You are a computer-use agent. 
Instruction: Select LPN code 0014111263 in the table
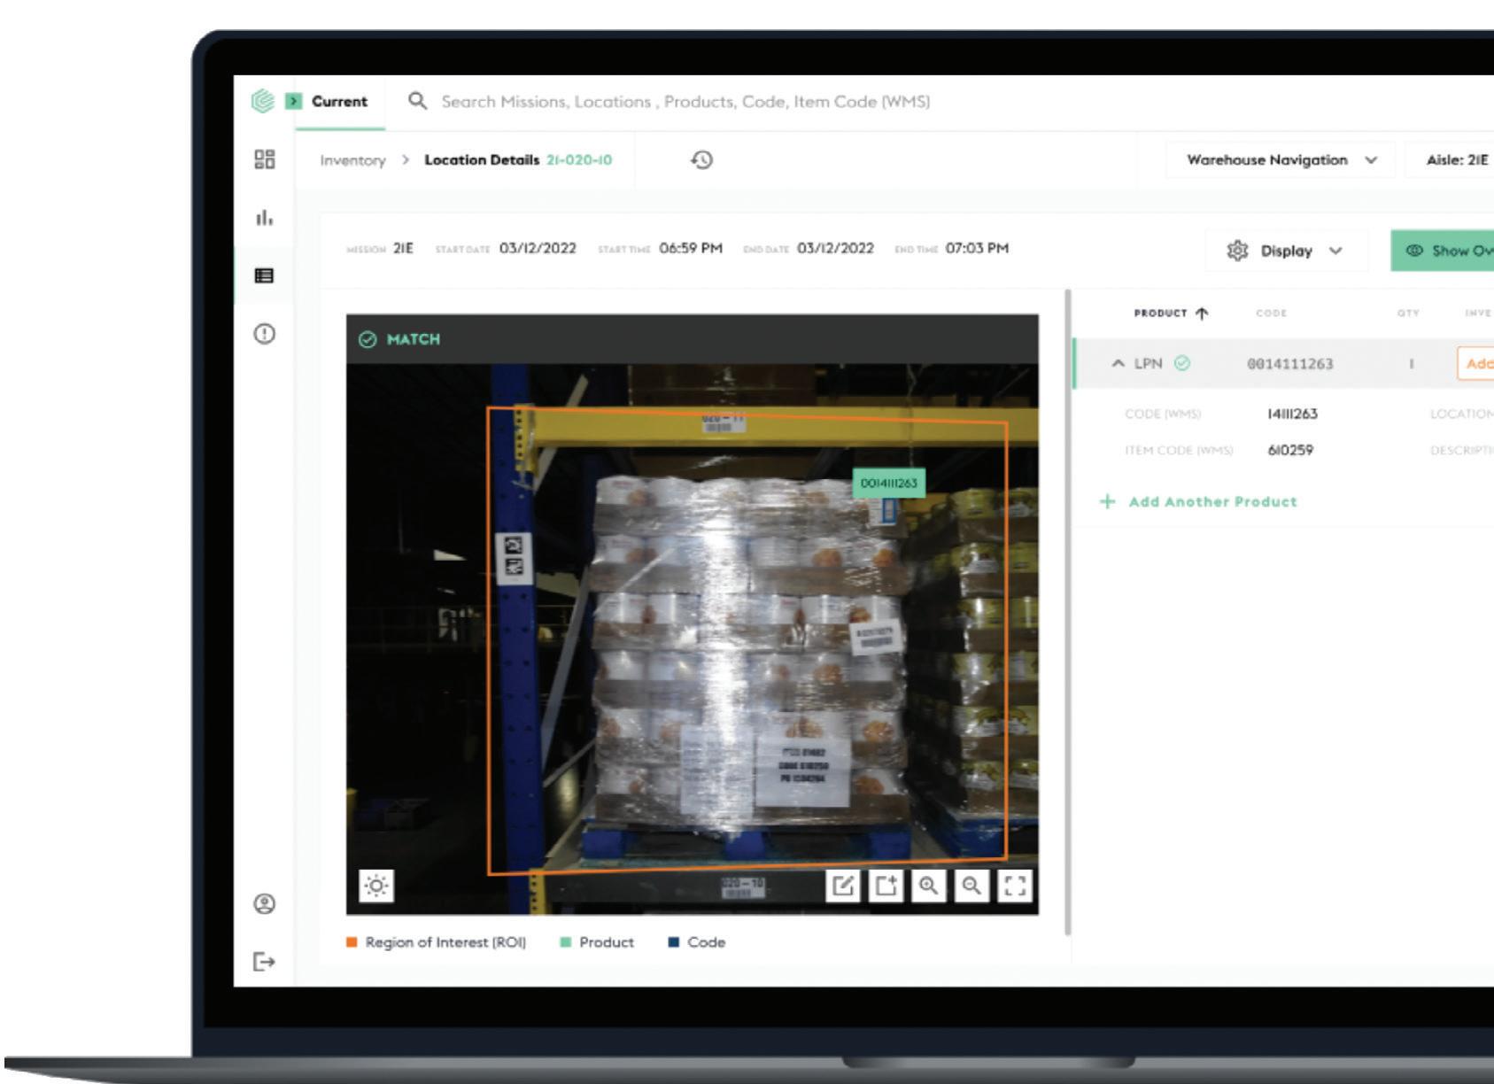tap(1289, 364)
